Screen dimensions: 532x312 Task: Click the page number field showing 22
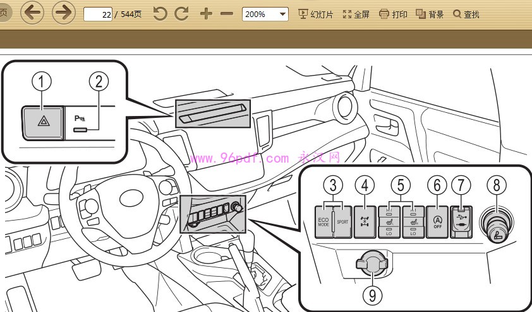(x=98, y=14)
